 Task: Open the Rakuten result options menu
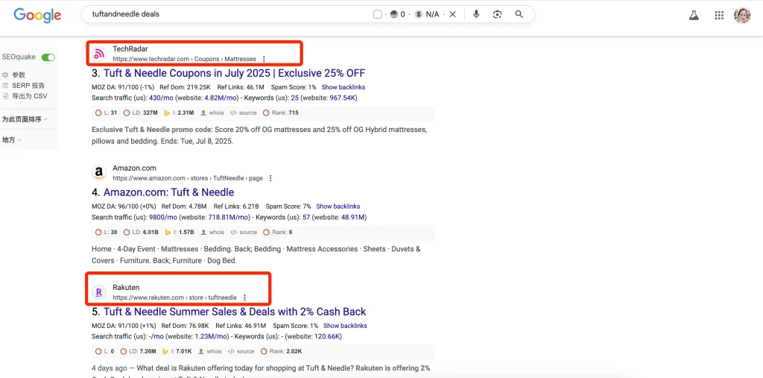coord(244,297)
